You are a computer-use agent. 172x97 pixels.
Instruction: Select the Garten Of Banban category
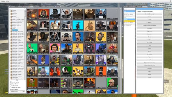16,18
